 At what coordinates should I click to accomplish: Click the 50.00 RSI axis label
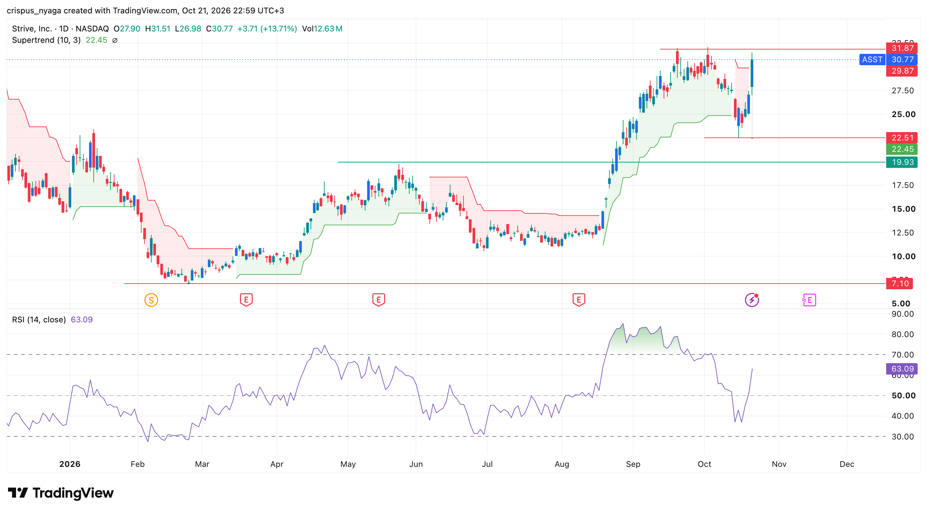point(903,395)
